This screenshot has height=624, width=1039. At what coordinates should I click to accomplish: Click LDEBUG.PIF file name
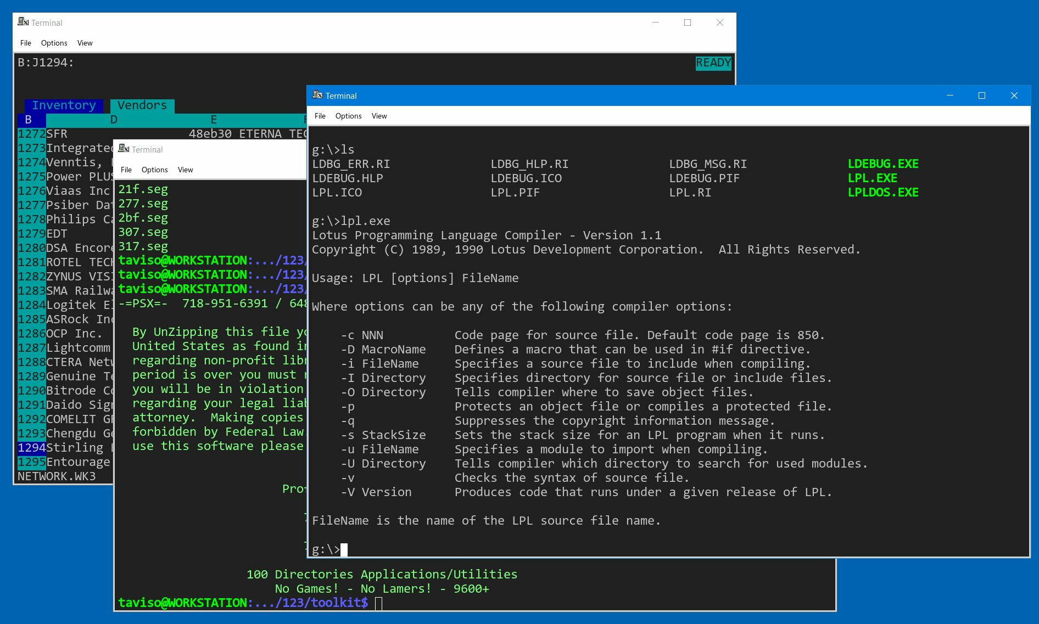pos(705,178)
